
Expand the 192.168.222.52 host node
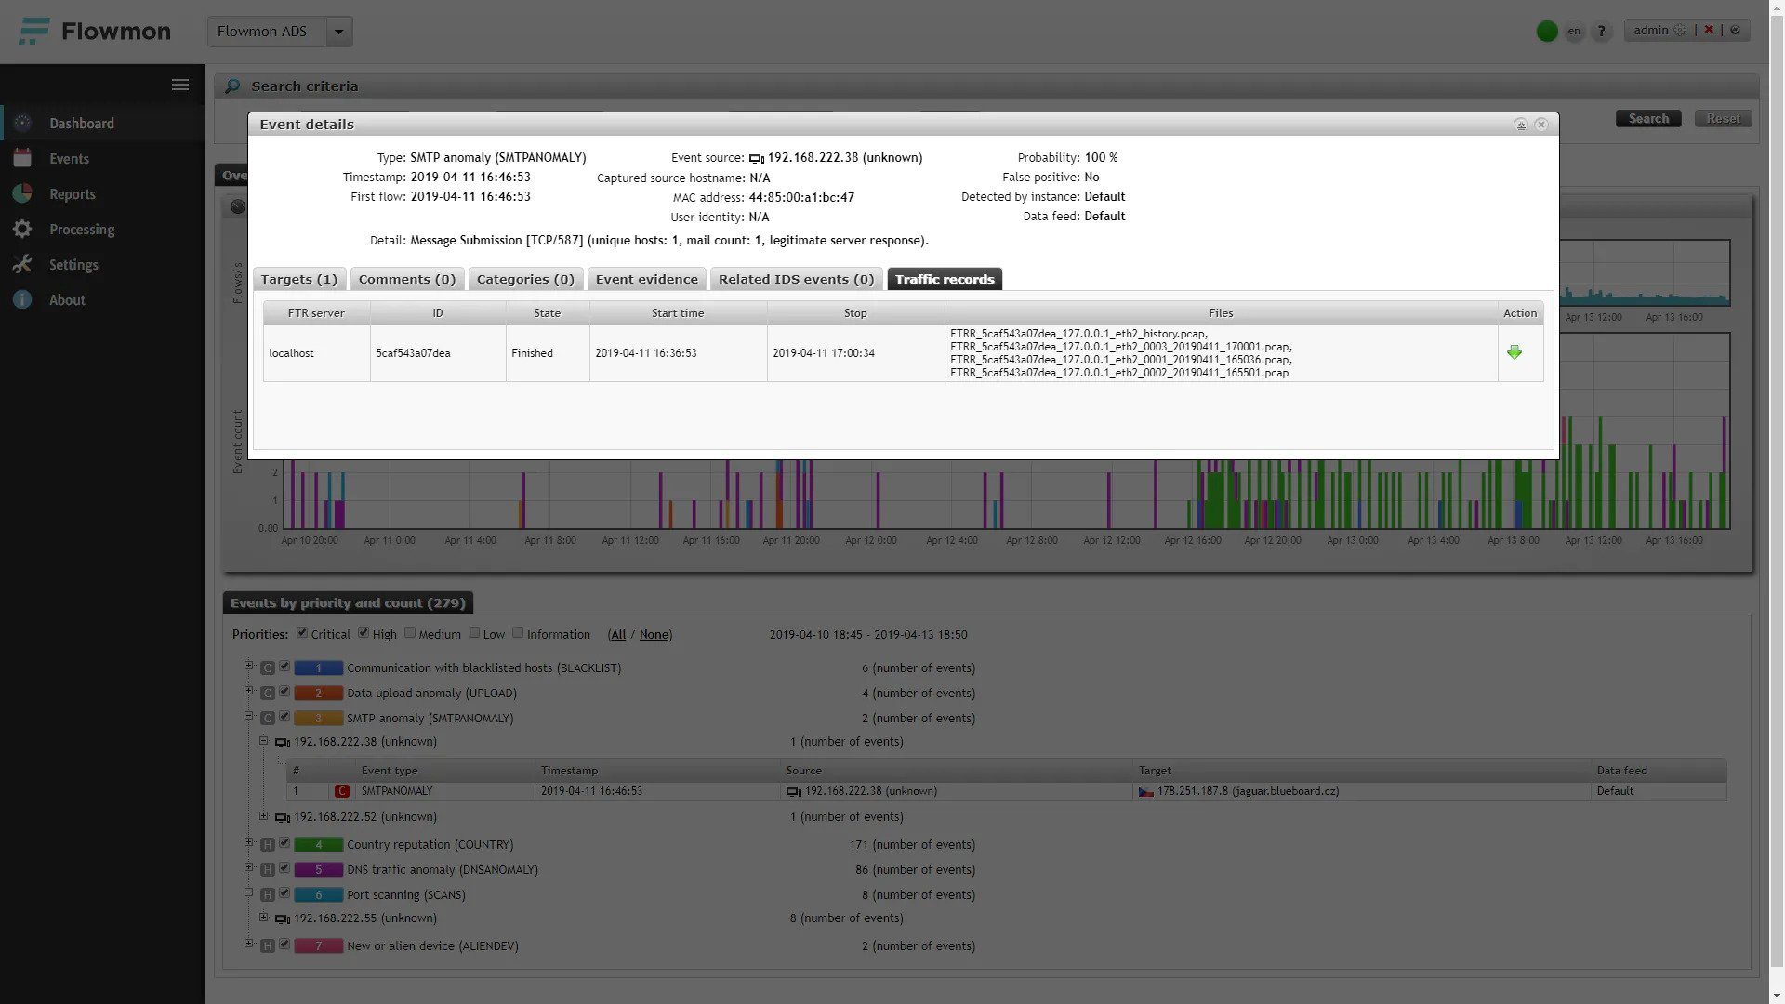point(263,816)
